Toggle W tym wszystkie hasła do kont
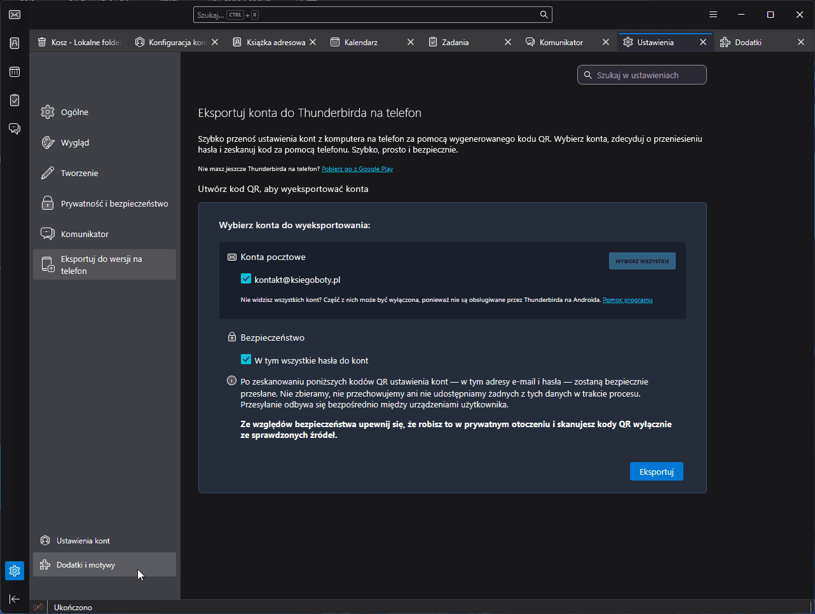 [246, 359]
